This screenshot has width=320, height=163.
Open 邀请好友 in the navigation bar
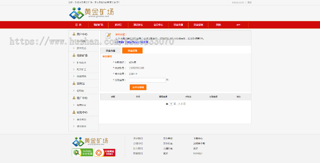pyautogui.click(x=138, y=25)
